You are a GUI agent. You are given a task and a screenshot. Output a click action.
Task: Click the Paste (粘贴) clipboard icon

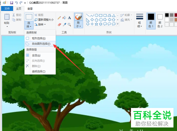coord(7,17)
